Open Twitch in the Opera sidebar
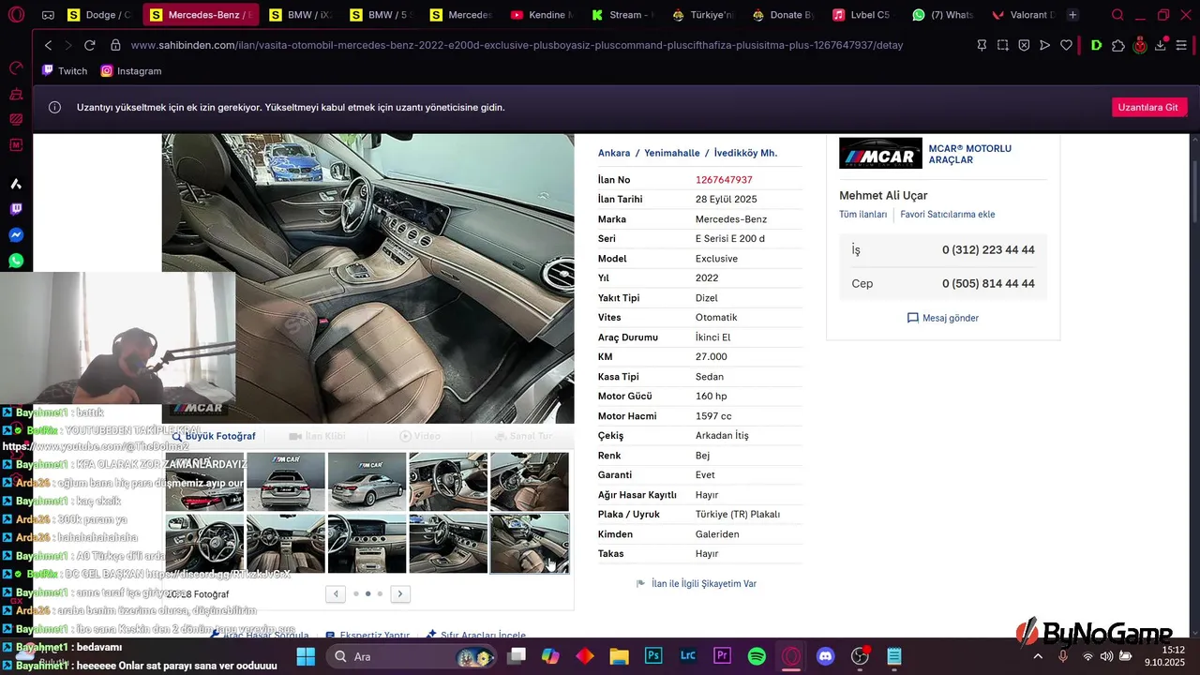 pos(16,209)
